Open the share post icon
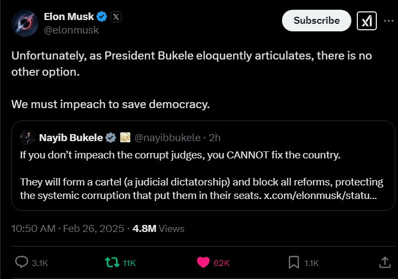The width and height of the screenshot is (398, 279). (x=384, y=262)
